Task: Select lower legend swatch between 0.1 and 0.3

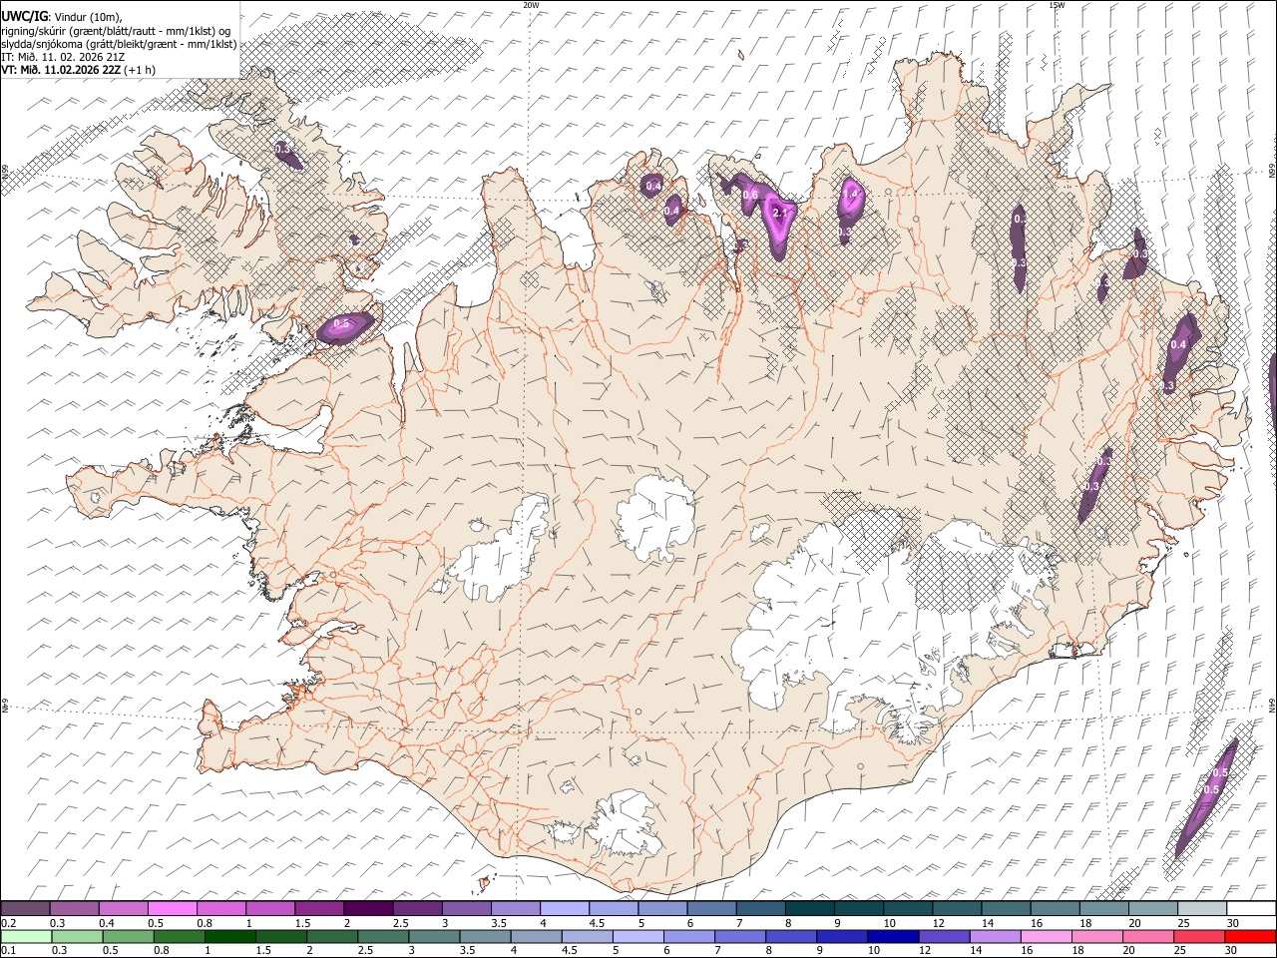Action: (x=26, y=936)
